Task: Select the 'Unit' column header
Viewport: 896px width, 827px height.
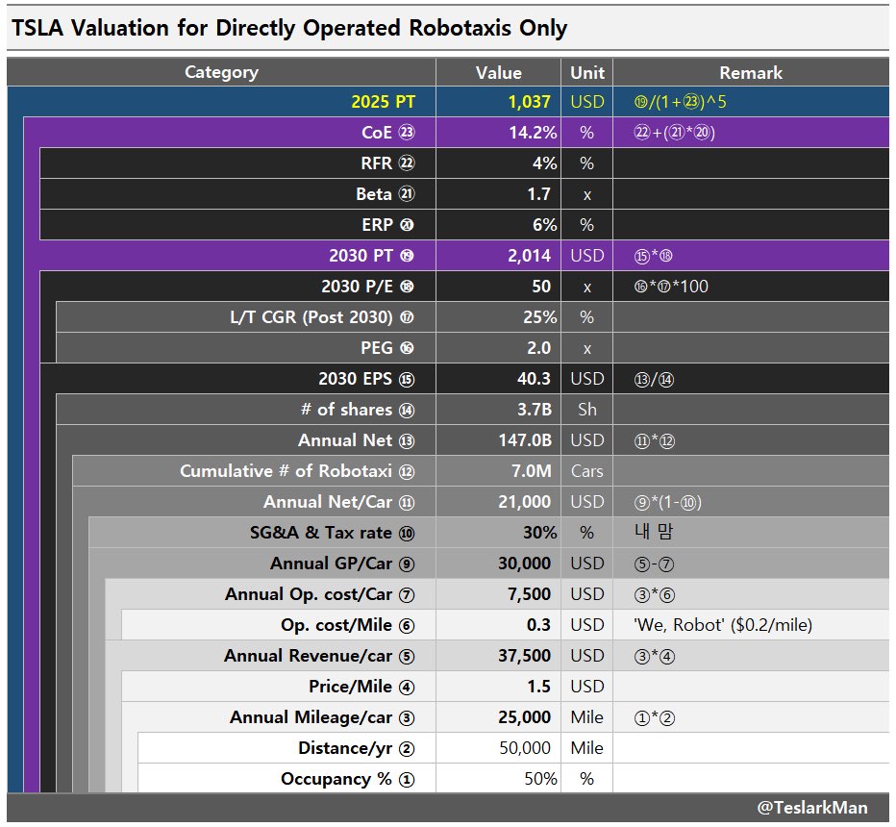Action: pos(586,72)
